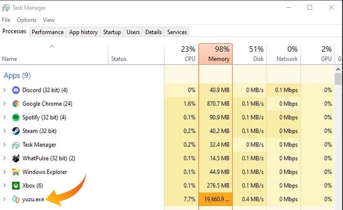Click the Discord app icon
This screenshot has height=210, width=343.
click(16, 90)
